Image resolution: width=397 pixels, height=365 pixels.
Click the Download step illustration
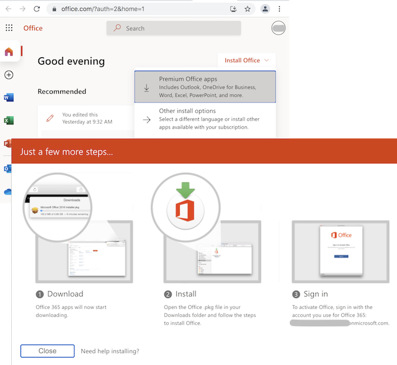78,228
